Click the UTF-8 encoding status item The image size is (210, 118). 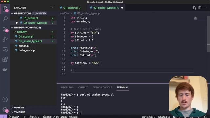[177, 117]
